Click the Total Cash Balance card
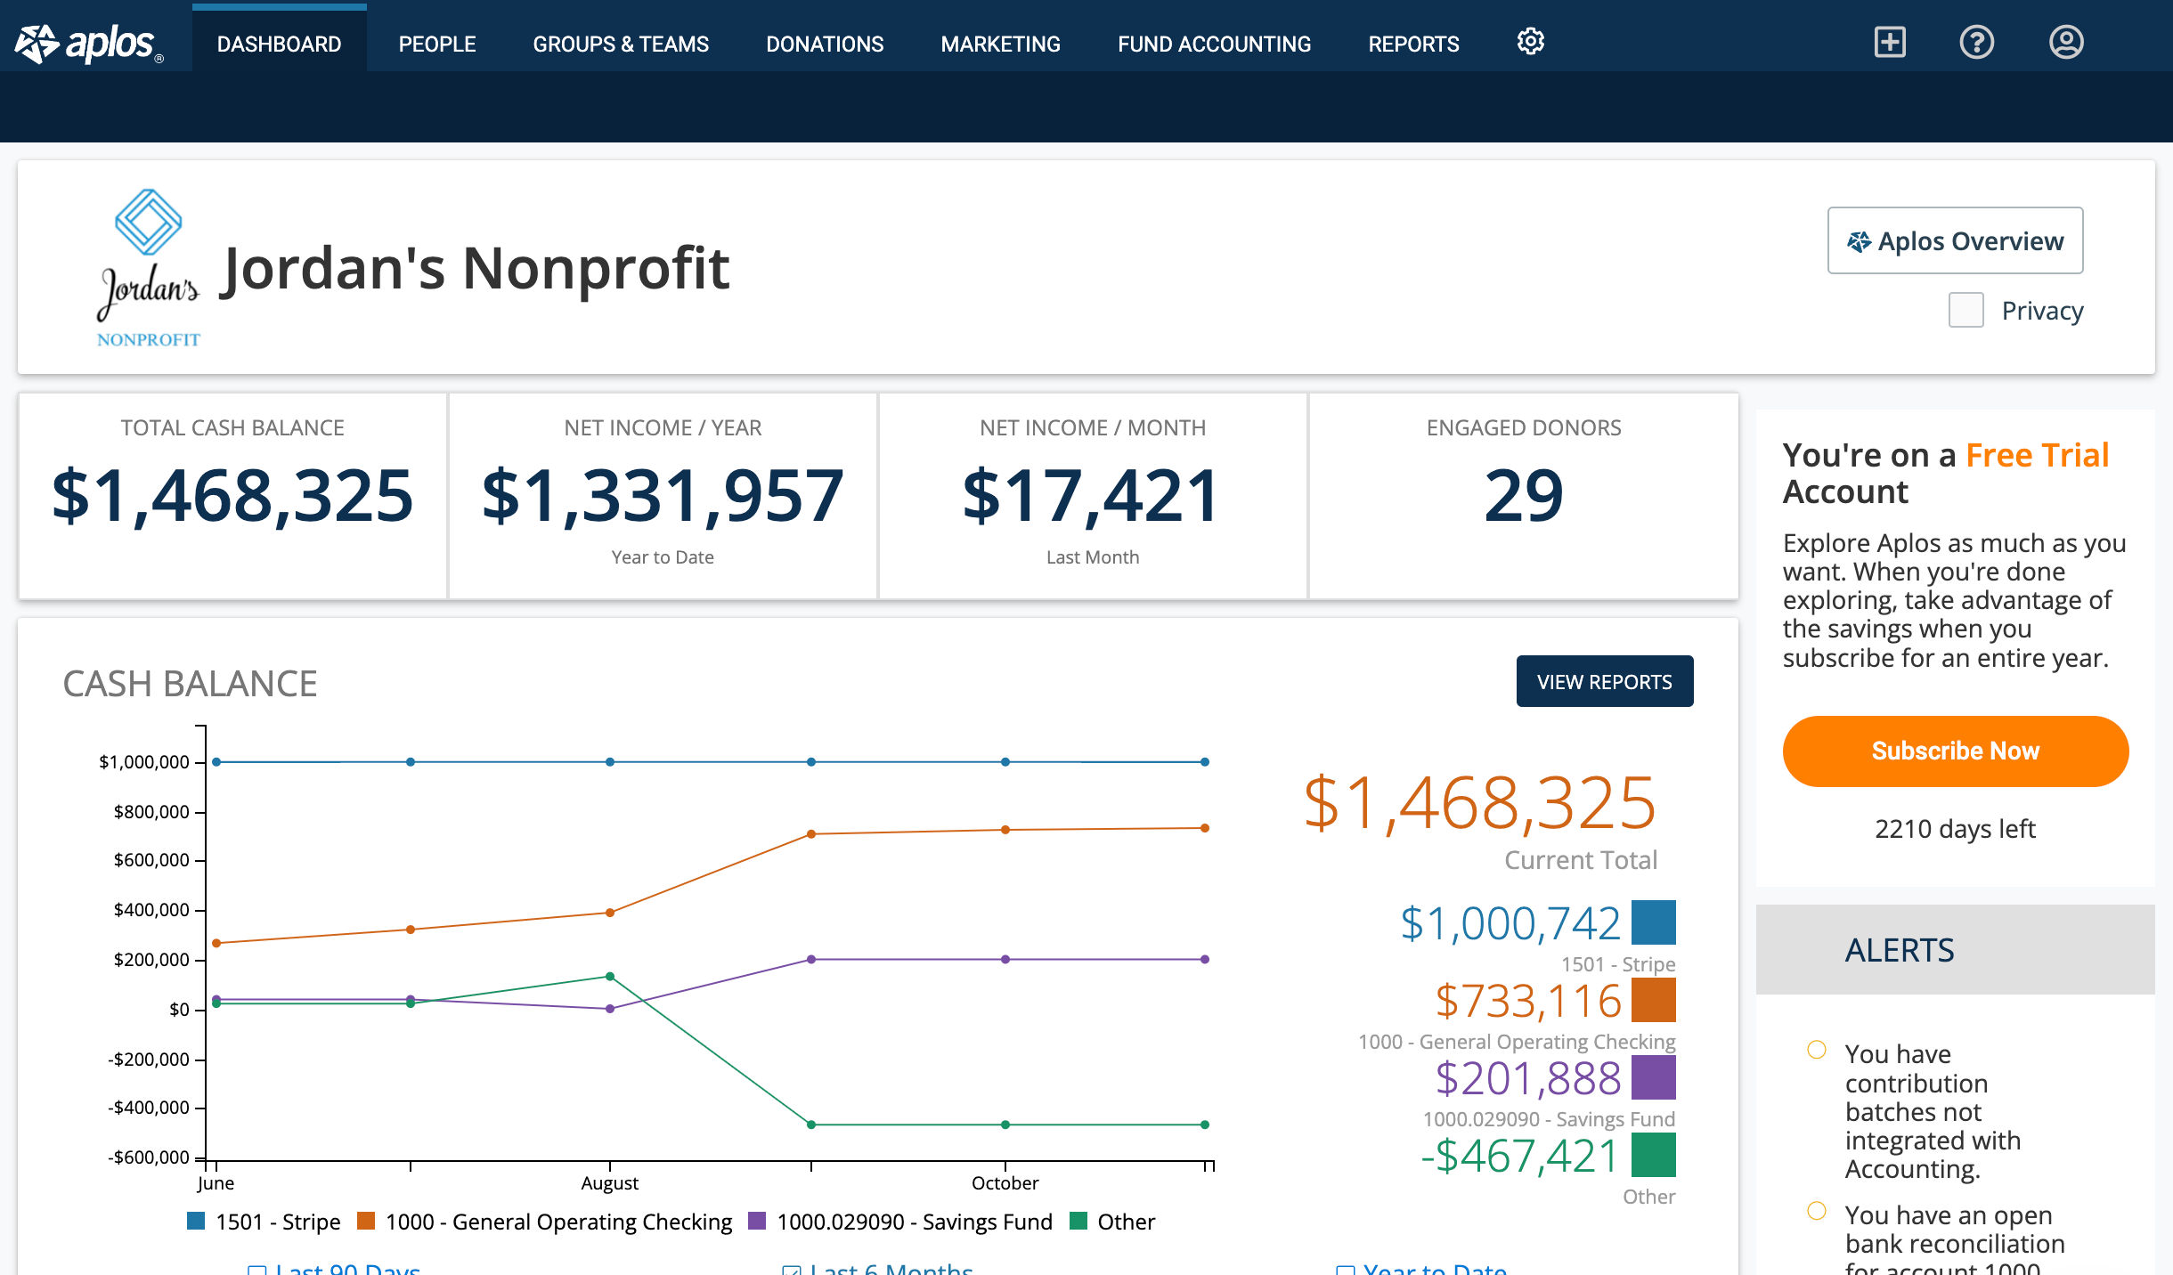The height and width of the screenshot is (1275, 2173). [x=232, y=495]
